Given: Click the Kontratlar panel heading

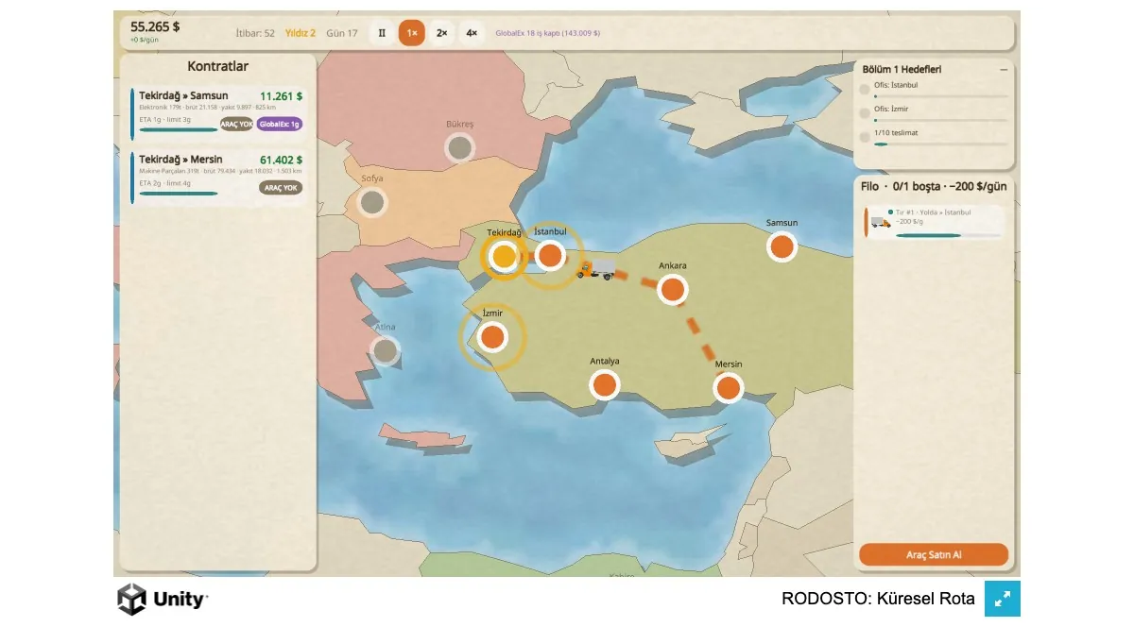Looking at the screenshot, I should coord(218,67).
